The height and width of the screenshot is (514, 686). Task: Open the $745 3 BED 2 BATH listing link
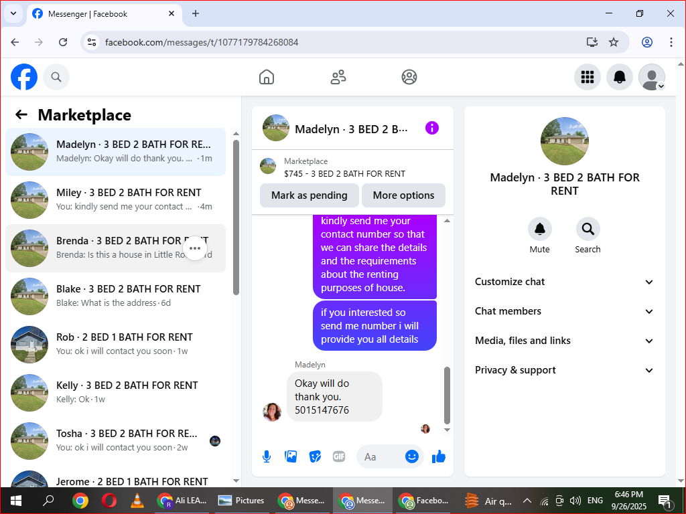tap(344, 173)
